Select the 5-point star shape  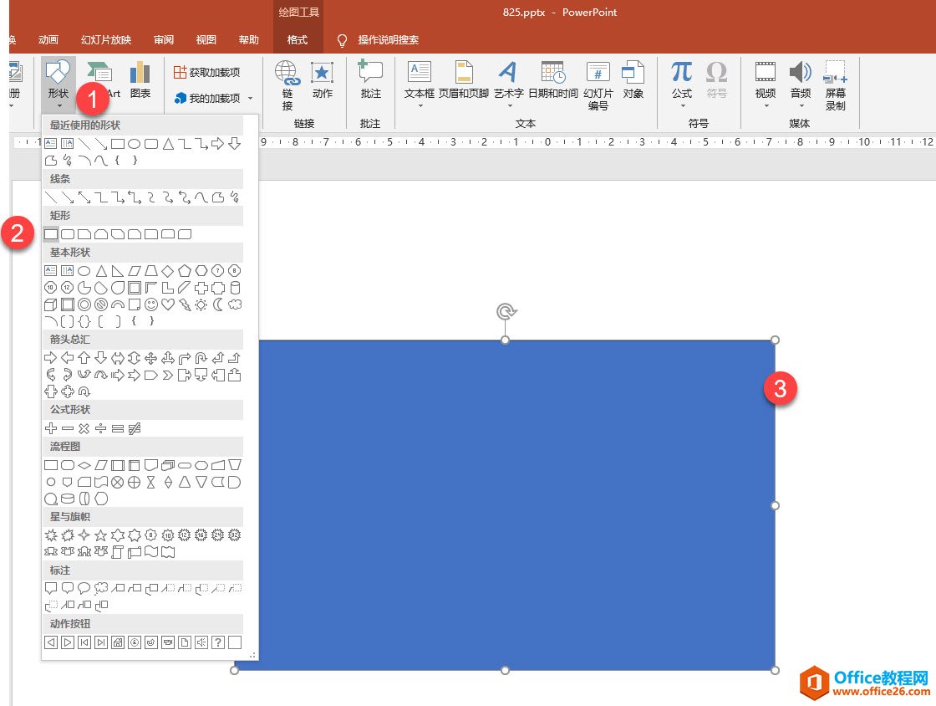click(101, 535)
